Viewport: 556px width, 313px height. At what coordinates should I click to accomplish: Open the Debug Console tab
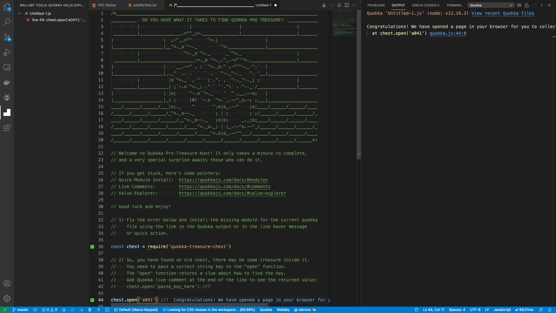426,5
